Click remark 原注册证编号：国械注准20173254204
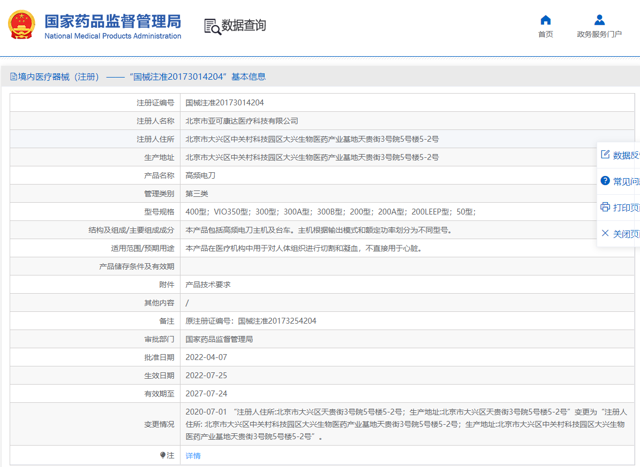The width and height of the screenshot is (640, 467). tap(251, 321)
